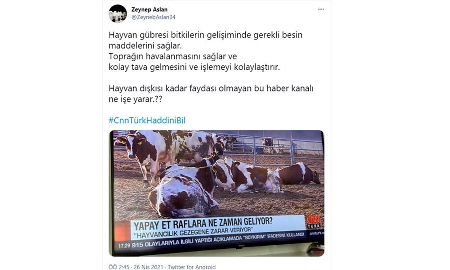Image resolution: width=450 pixels, height=270 pixels.
Task: Visit the @ZeynebAslan34 handle
Action: [x=153, y=17]
